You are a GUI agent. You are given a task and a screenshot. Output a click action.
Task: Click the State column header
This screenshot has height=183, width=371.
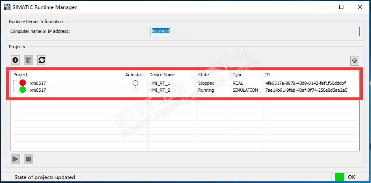click(x=203, y=75)
